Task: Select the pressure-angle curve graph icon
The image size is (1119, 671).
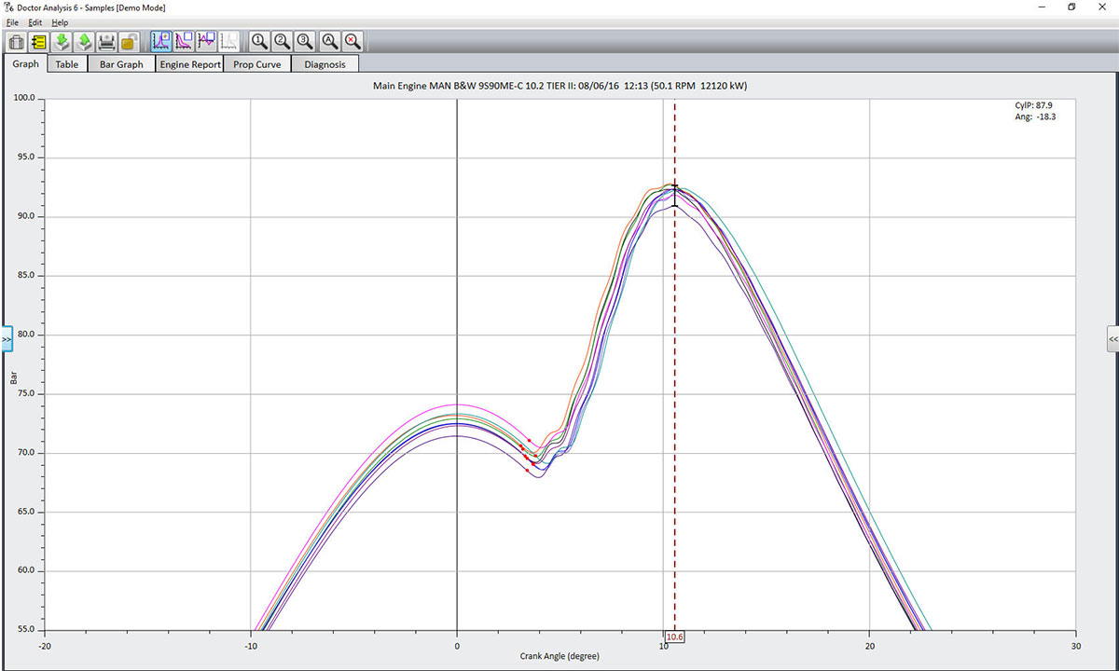Action: (x=160, y=41)
